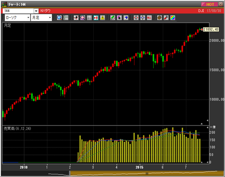
Task: Click the 2010 year mark on the time axis
Action: (24, 167)
